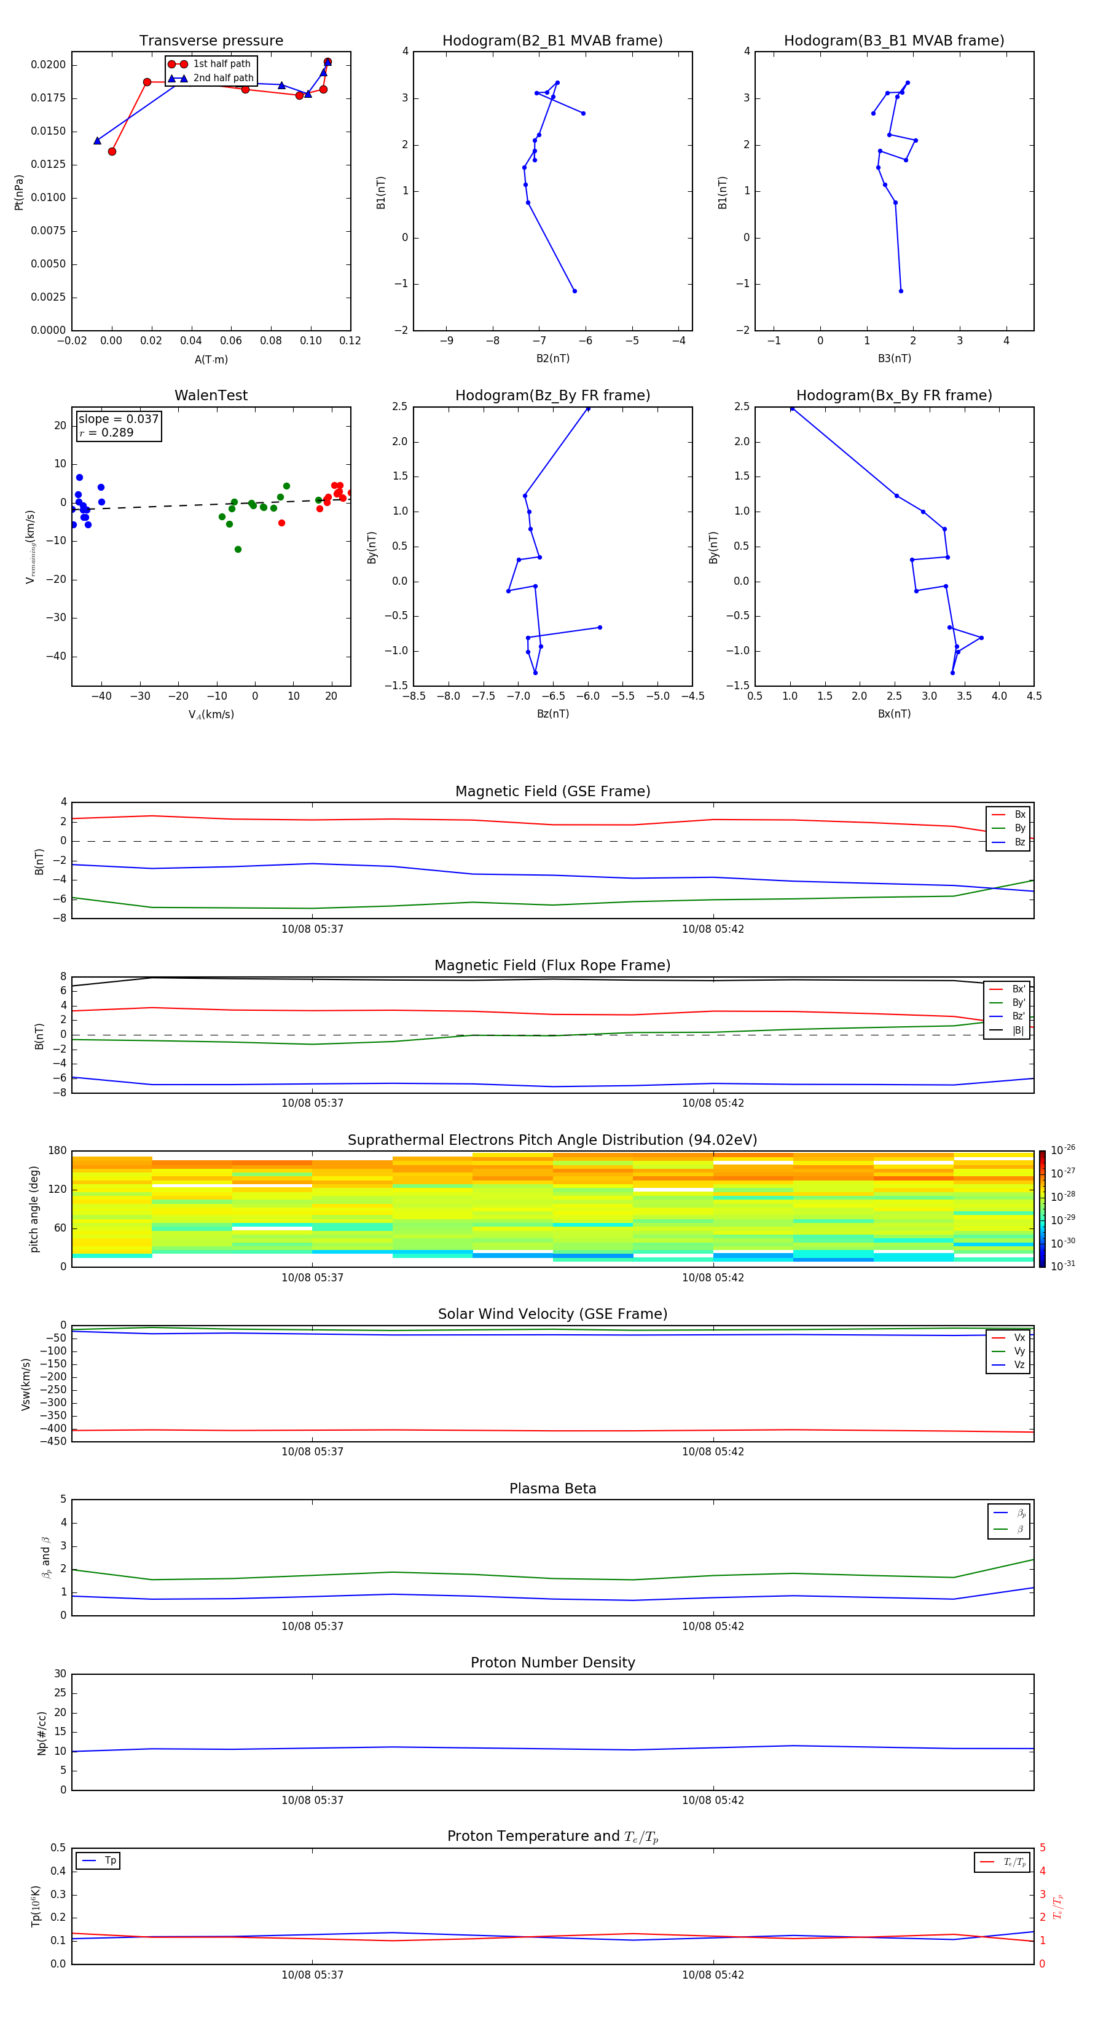Image resolution: width=1106 pixels, height=2029 pixels.
Task: Select the Bz' entry in Flux Rope legend
Action: [x=1008, y=1016]
